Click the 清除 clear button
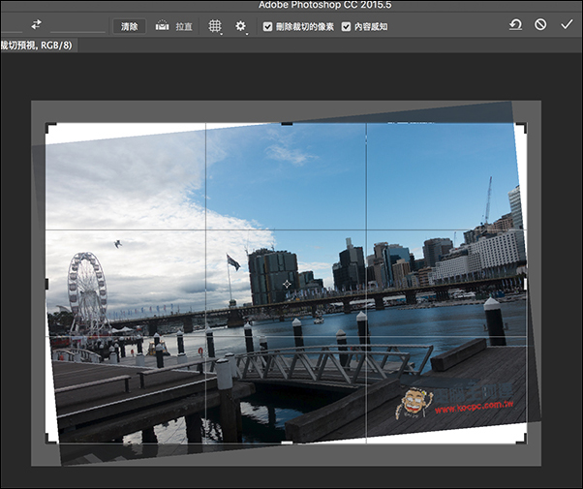 [x=129, y=27]
